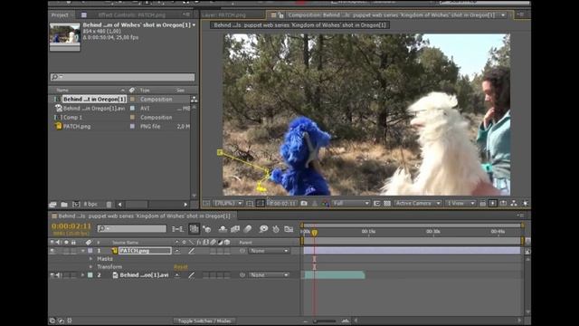Open the graph editor icon

coord(289,229)
